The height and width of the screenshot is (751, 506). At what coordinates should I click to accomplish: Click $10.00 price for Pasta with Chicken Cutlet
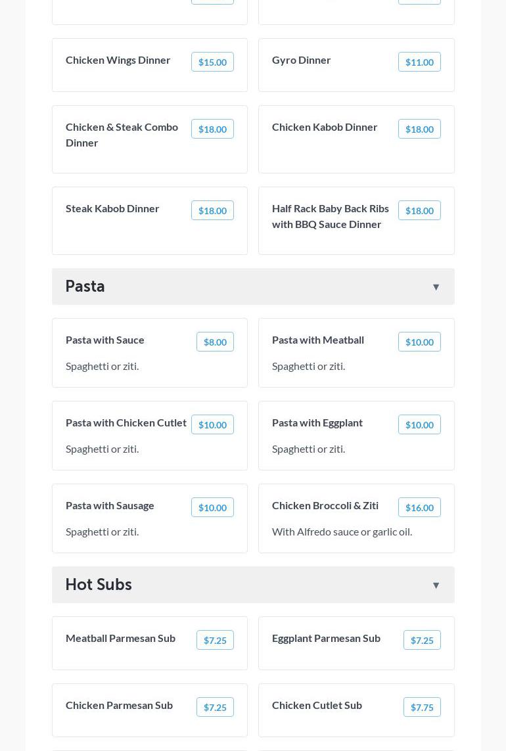click(x=212, y=424)
